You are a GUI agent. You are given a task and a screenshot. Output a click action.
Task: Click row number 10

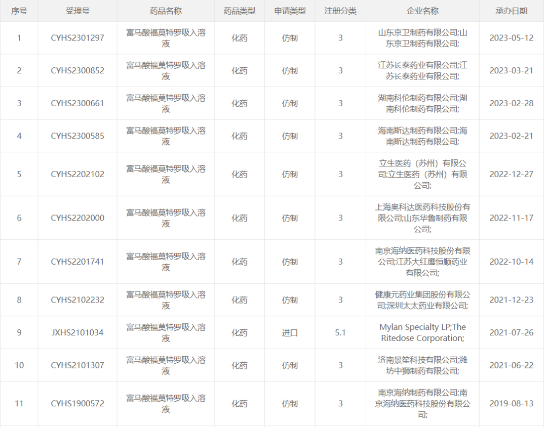[19, 366]
